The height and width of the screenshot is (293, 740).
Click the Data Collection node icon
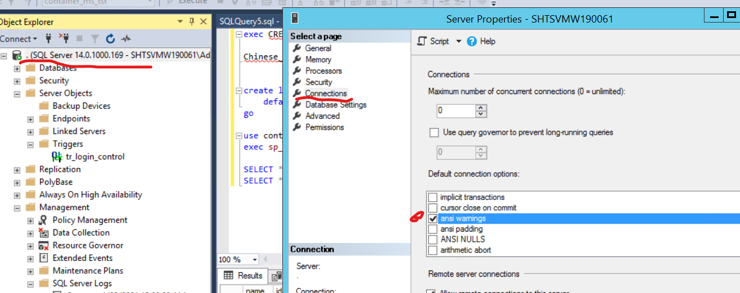(43, 233)
